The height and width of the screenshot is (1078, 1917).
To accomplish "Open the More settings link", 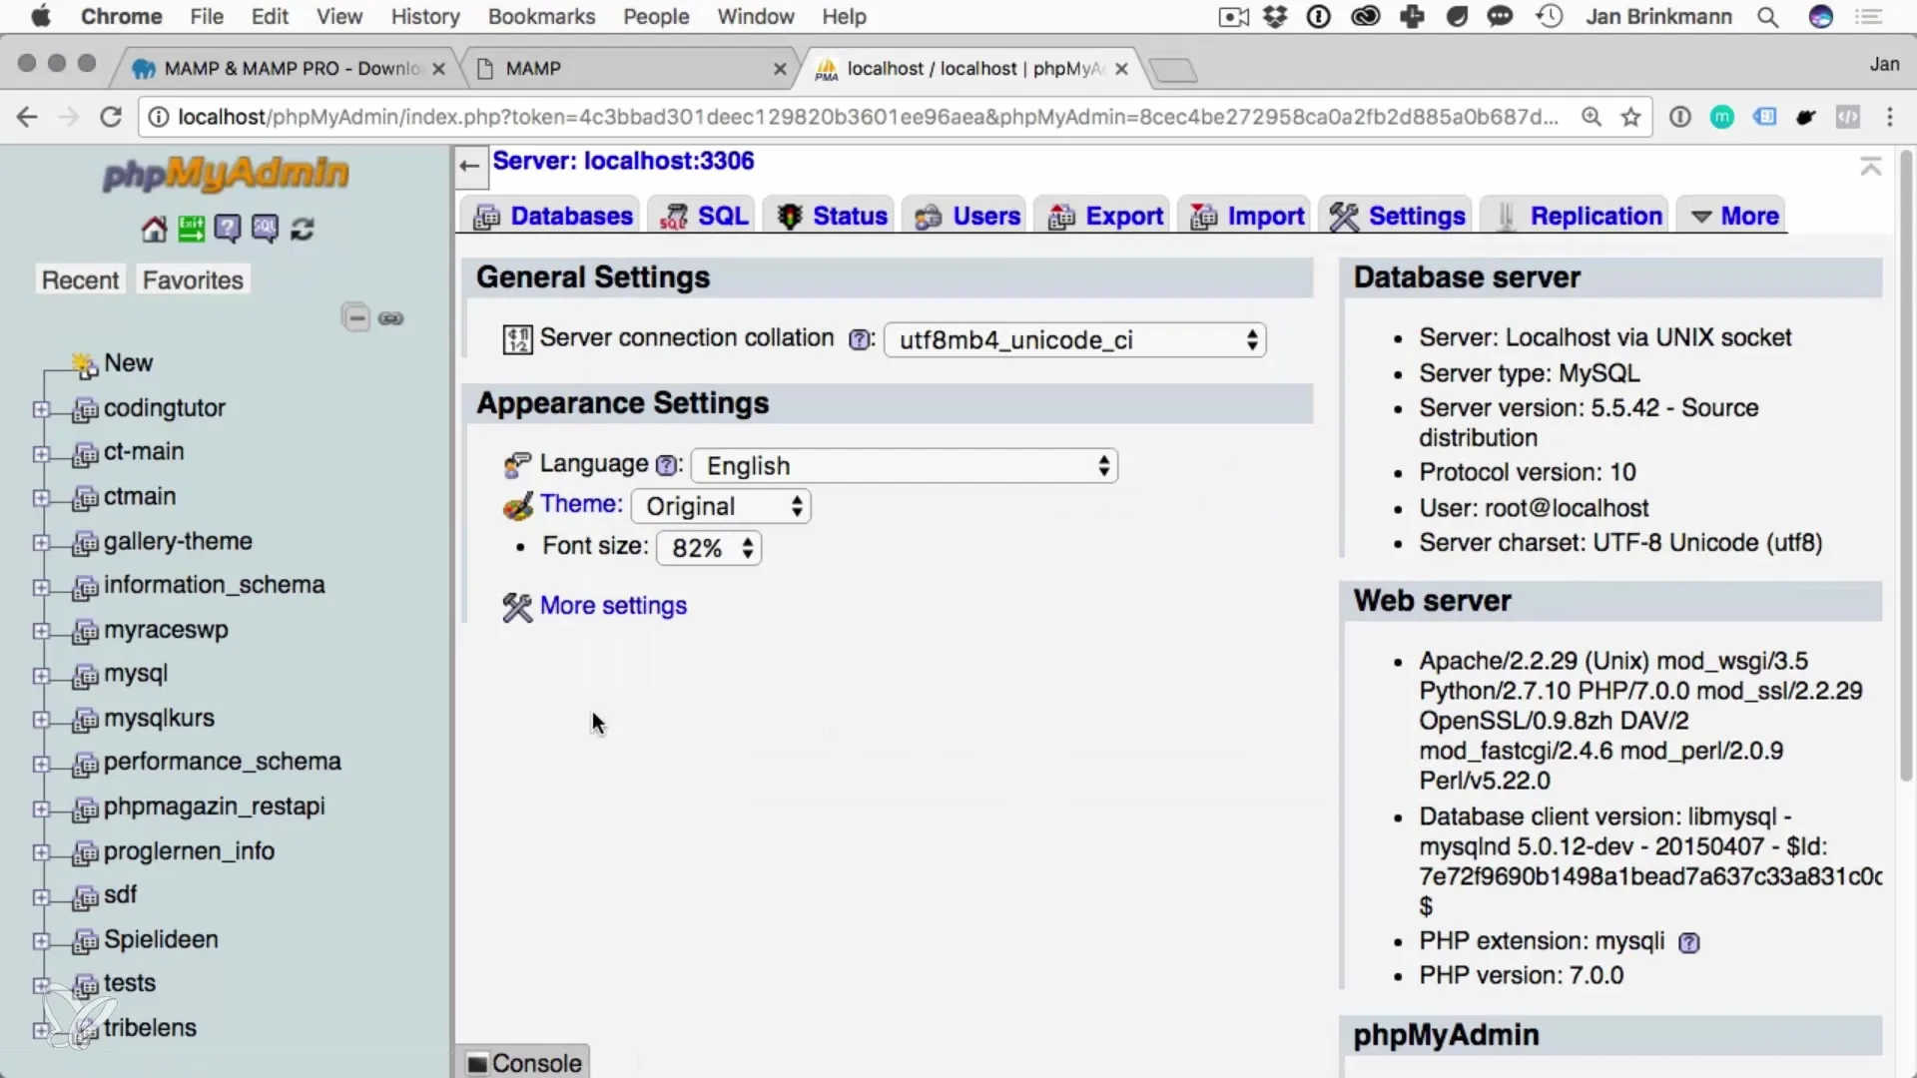I will pyautogui.click(x=613, y=606).
